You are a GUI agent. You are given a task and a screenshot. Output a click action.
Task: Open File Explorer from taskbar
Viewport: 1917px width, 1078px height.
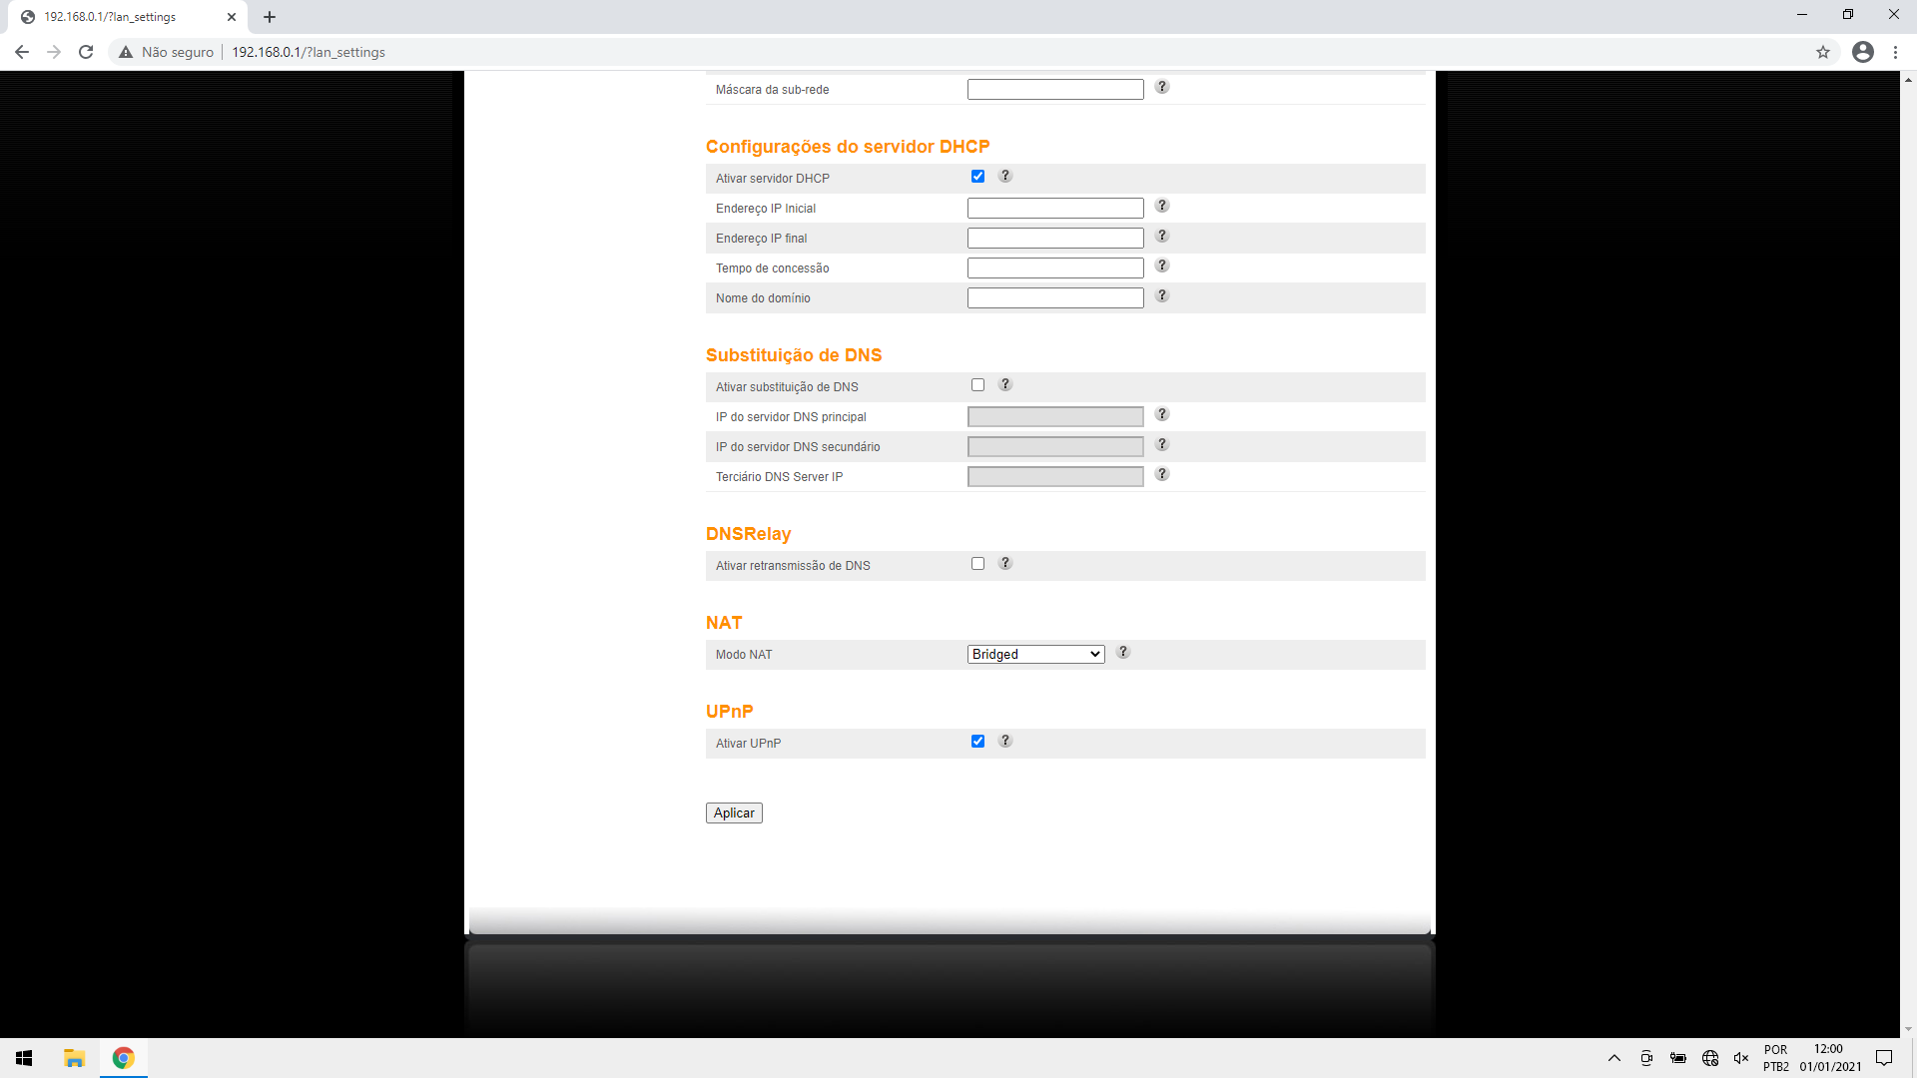coord(74,1058)
